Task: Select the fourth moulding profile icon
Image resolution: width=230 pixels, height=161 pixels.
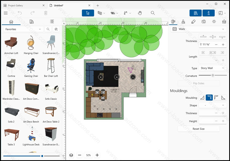Action: (x=223, y=98)
